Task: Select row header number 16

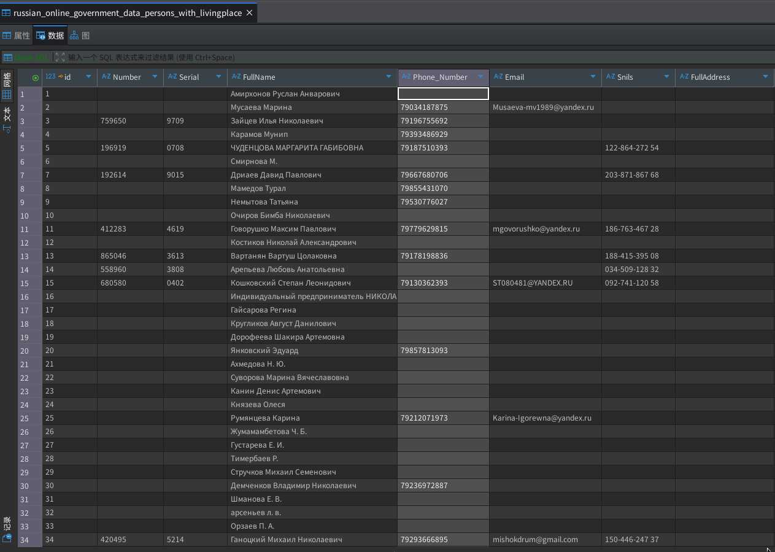Action: (x=30, y=297)
